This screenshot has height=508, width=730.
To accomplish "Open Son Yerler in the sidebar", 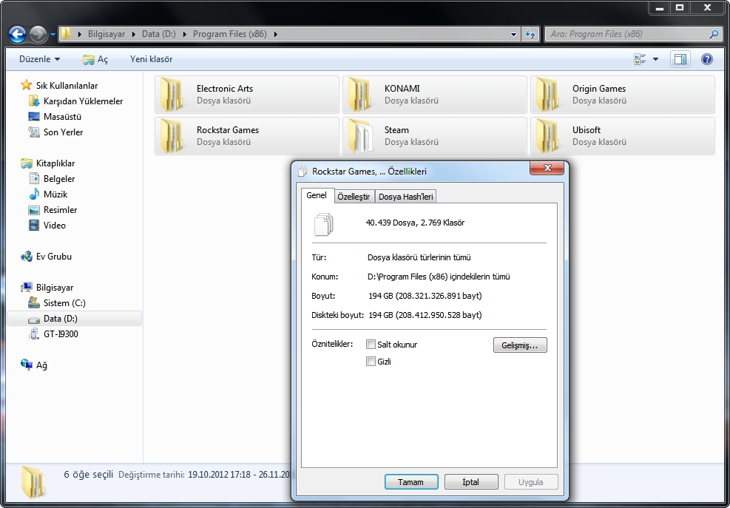I will 64,132.
